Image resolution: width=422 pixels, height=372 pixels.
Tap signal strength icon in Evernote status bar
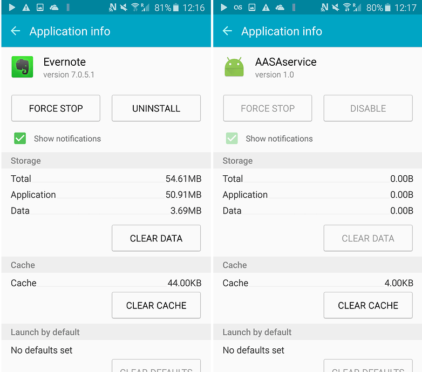click(x=145, y=8)
